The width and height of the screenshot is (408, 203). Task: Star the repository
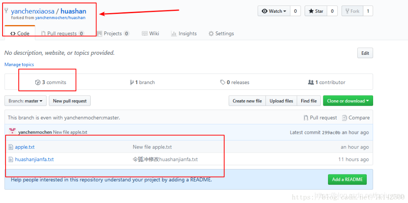(x=316, y=11)
